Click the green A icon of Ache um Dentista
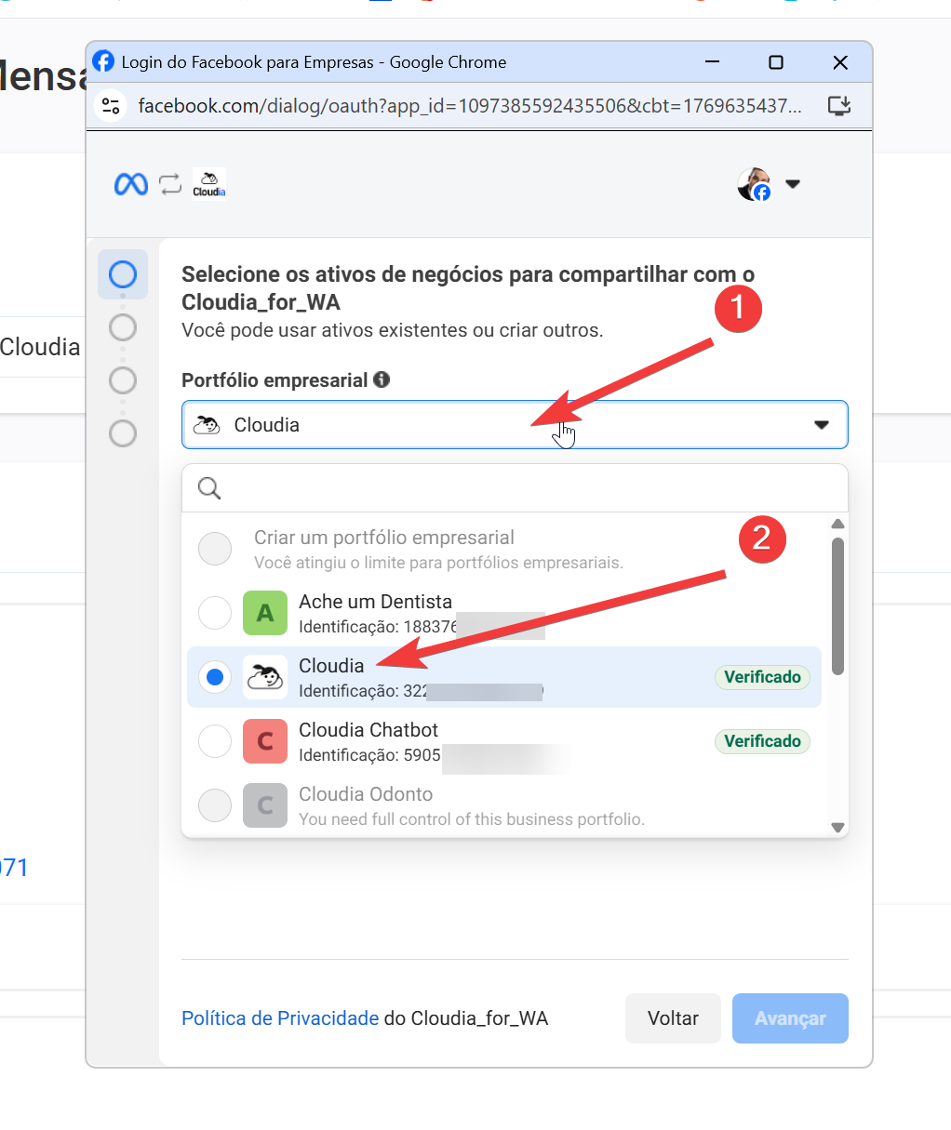Screen dimensions: 951x1130 pos(265,613)
